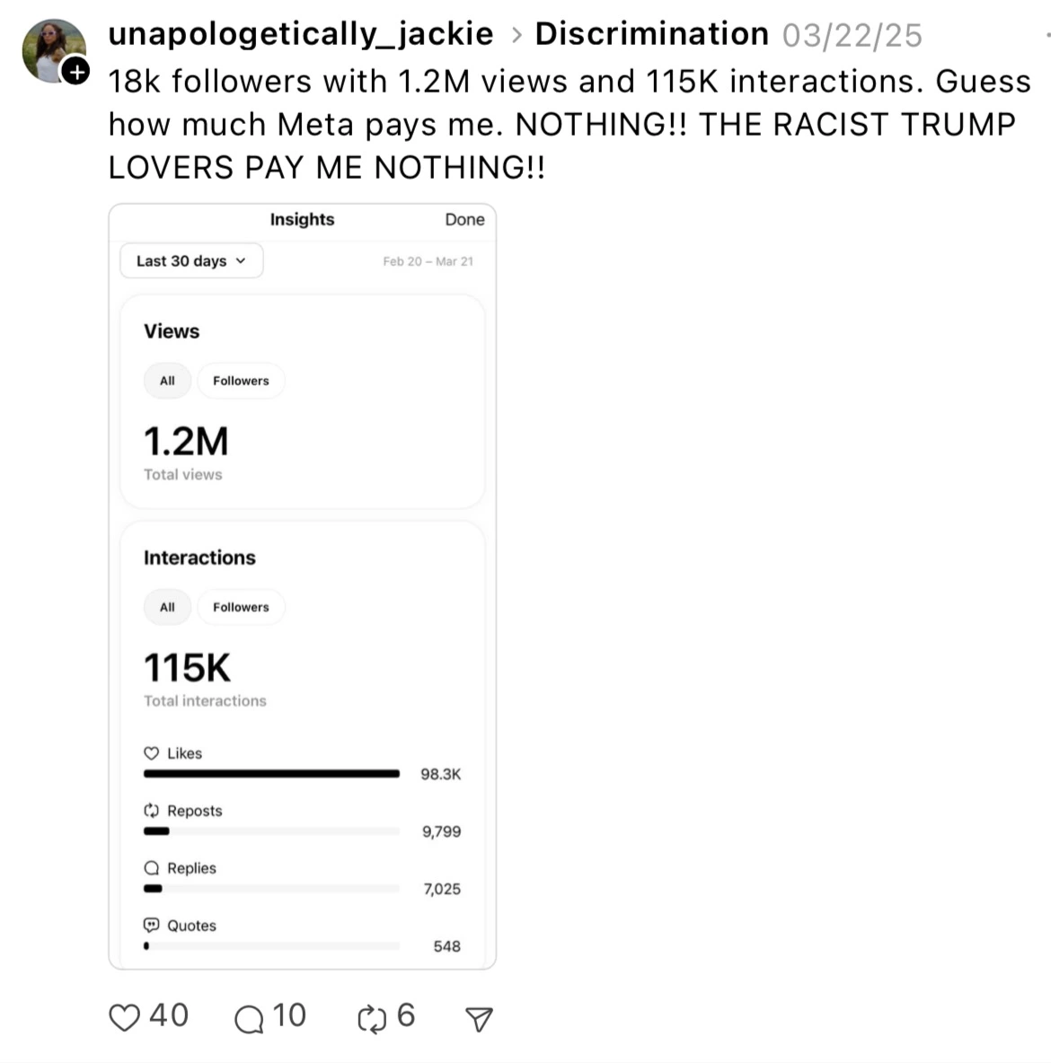Share the post with the paper plane icon
Screen dimensions: 1051x1063
click(479, 1019)
